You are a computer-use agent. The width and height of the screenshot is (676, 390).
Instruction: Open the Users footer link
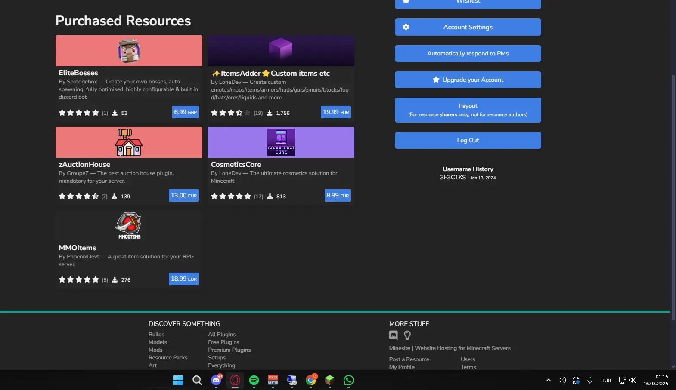click(x=468, y=359)
